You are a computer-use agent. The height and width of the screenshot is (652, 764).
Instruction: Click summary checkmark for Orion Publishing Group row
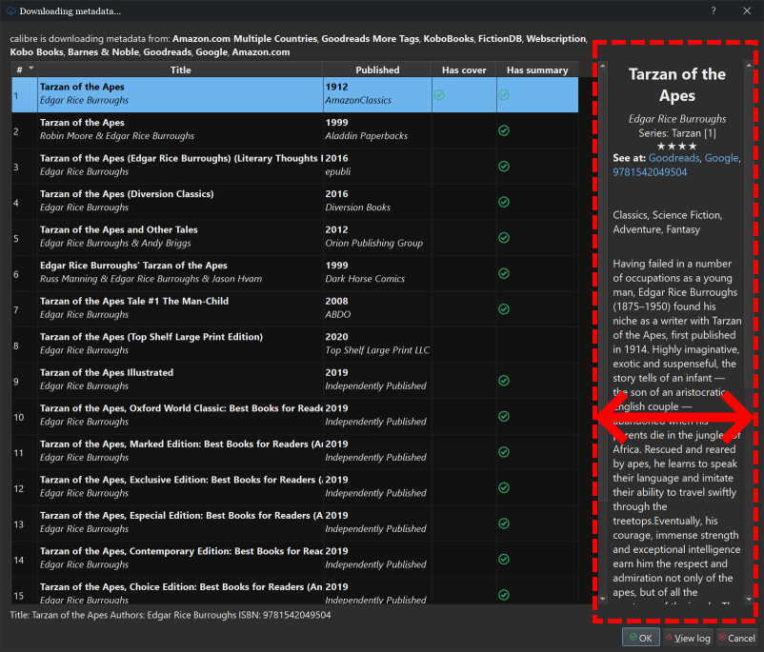504,238
